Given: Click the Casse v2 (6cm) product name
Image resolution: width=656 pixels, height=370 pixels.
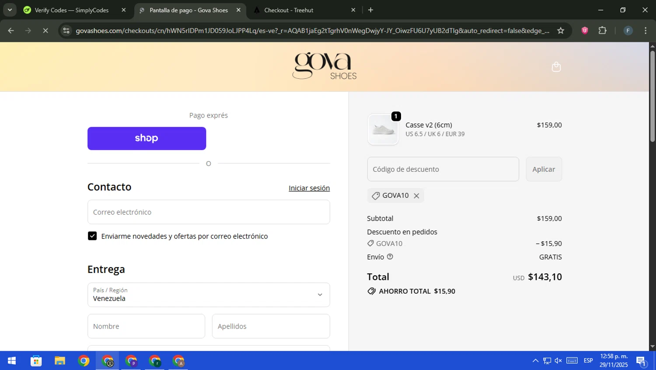Looking at the screenshot, I should (x=429, y=125).
